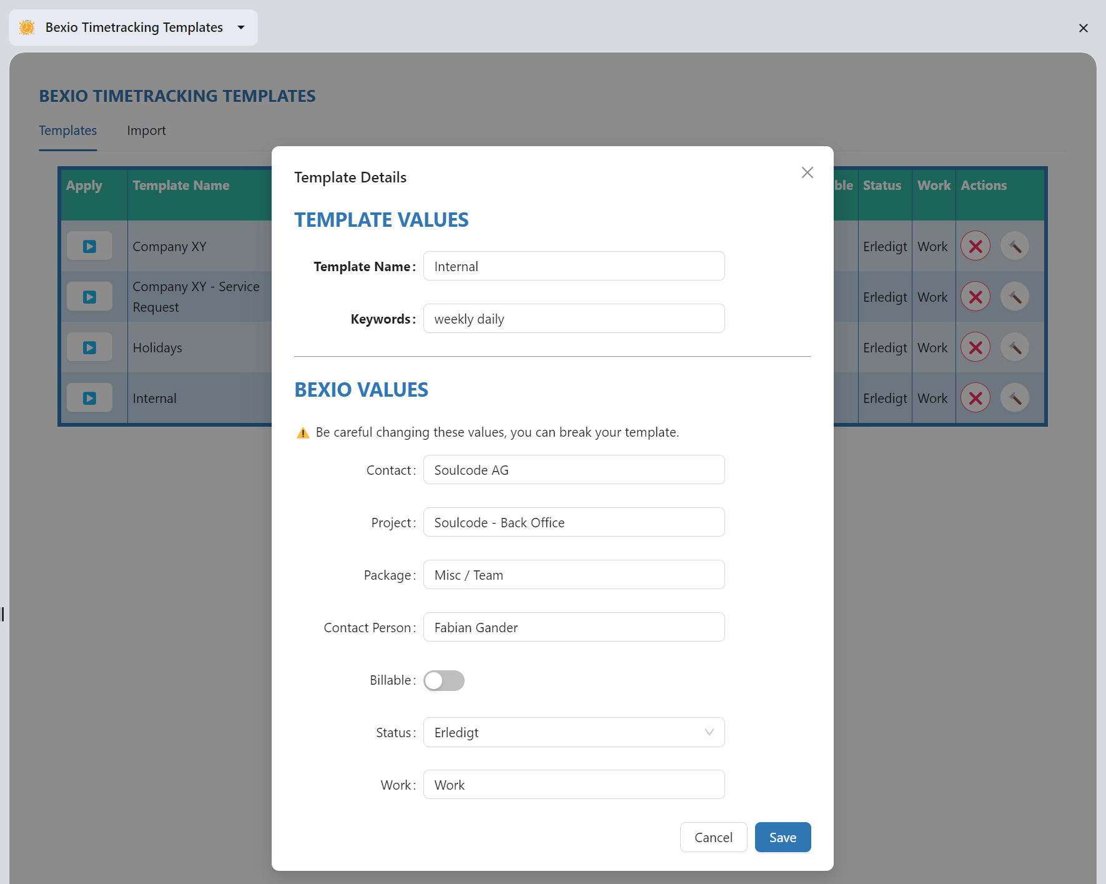Save the template changes
The height and width of the screenshot is (884, 1106).
783,837
